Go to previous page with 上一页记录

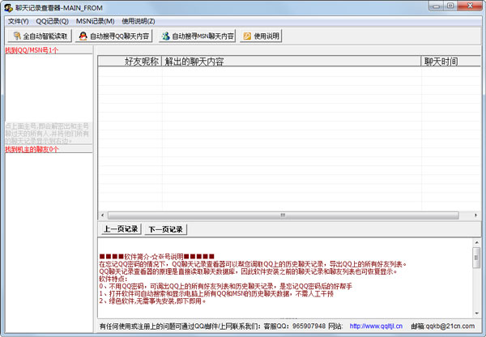[x=121, y=229]
